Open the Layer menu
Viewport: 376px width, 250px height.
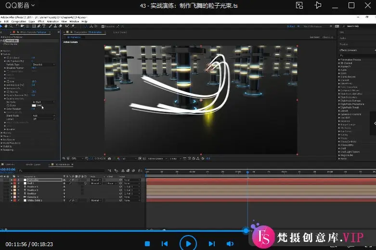[x=32, y=21]
